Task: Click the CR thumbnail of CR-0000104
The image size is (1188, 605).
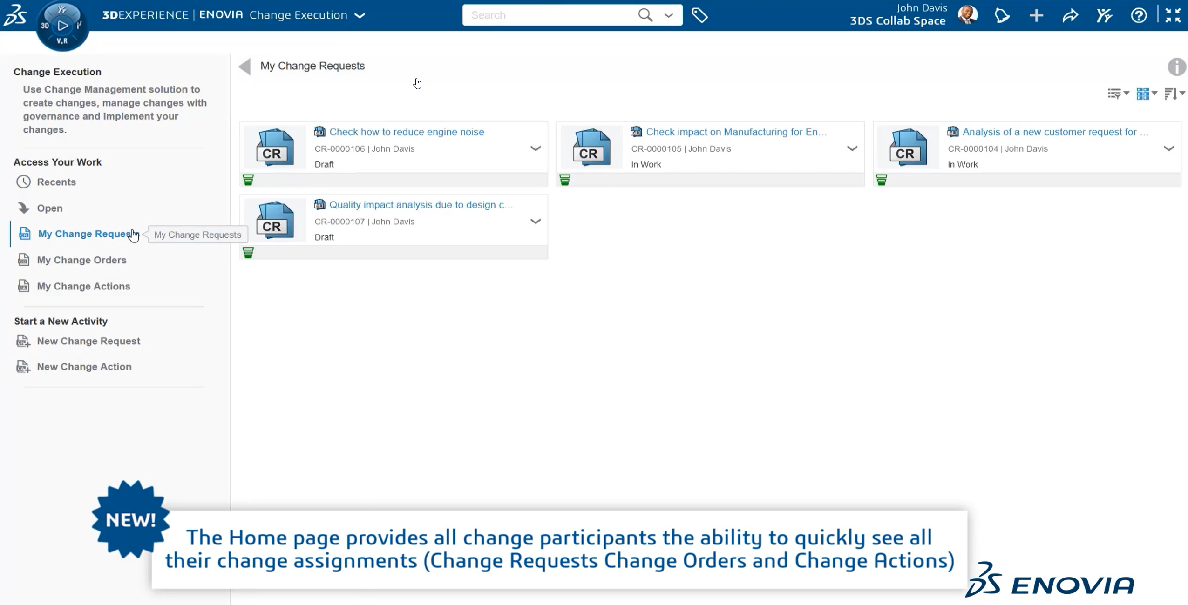Action: [x=908, y=148]
